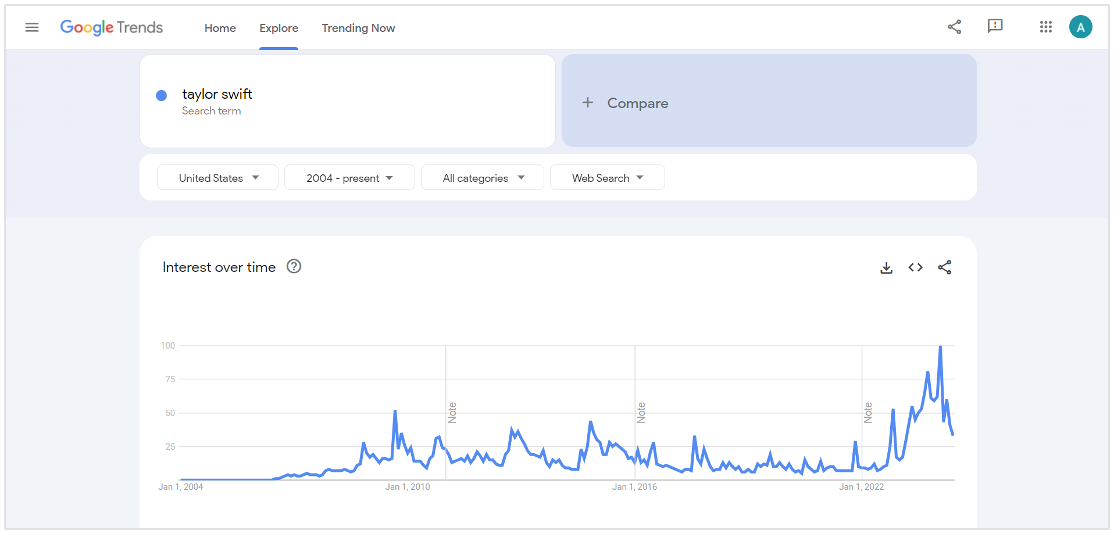Open the Web Search type dropdown

pos(607,178)
